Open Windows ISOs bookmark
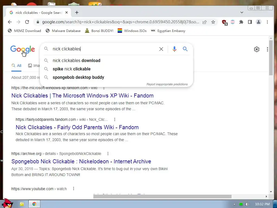The height and width of the screenshot is (208, 277). click(x=132, y=31)
